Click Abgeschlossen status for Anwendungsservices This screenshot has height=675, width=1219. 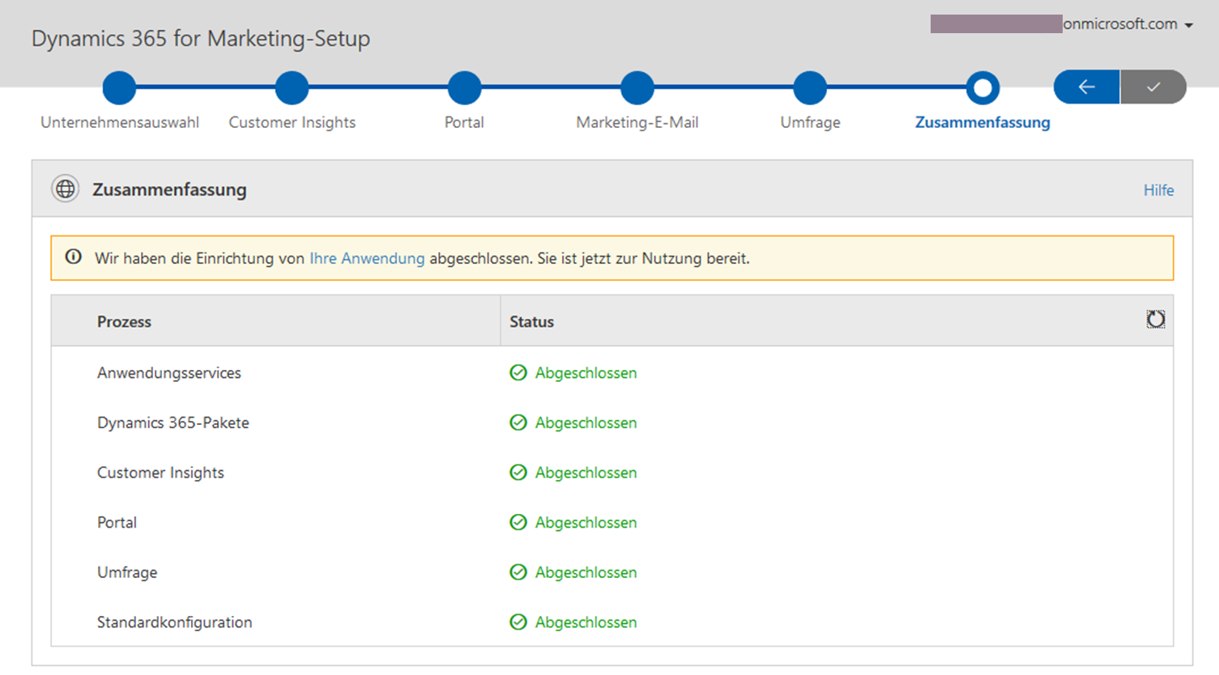click(586, 373)
